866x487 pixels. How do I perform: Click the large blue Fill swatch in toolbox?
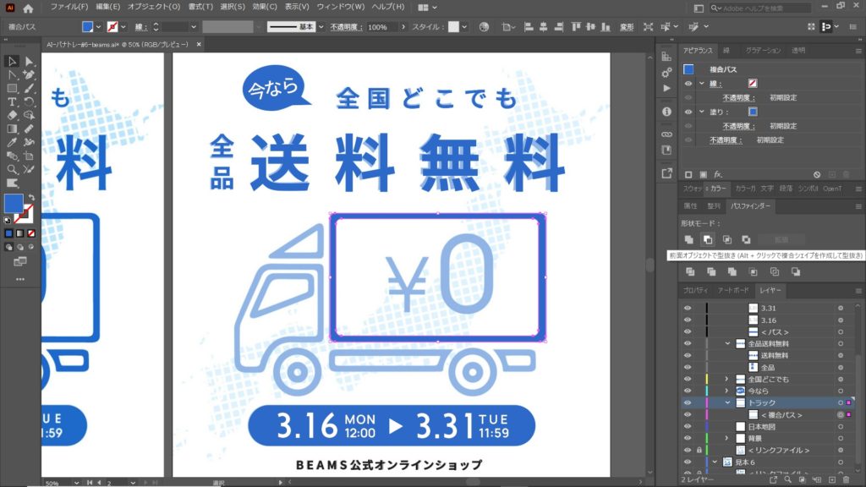14,203
